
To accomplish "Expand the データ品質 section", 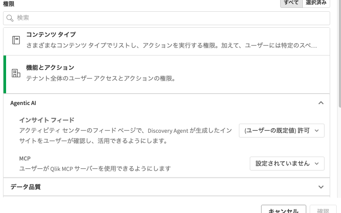I will [321, 187].
